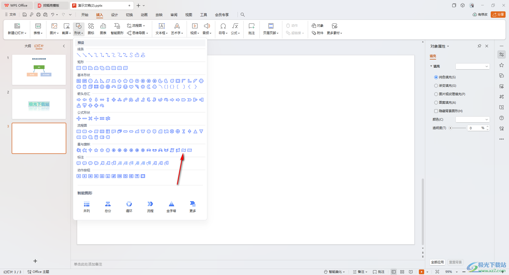Select slide 1 thumbnail
Screen dimensions: 509x275
coord(39,70)
